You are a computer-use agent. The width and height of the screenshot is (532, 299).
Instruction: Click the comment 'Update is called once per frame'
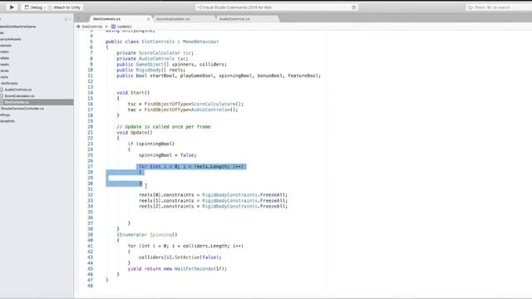point(164,127)
